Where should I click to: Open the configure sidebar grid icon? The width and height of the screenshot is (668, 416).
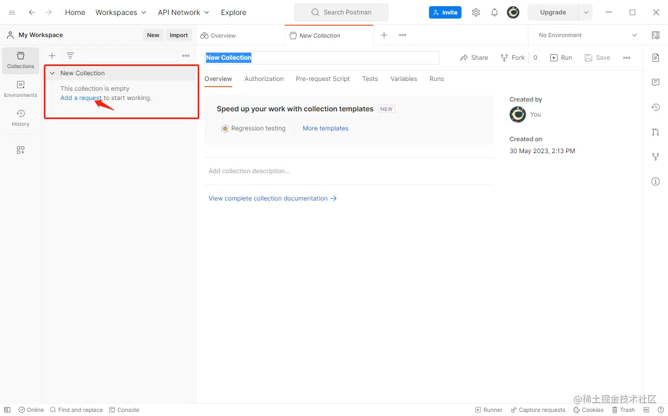(21, 150)
